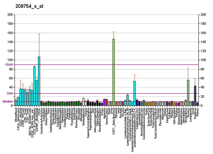Click the Kidney axis label

click(x=198, y=111)
